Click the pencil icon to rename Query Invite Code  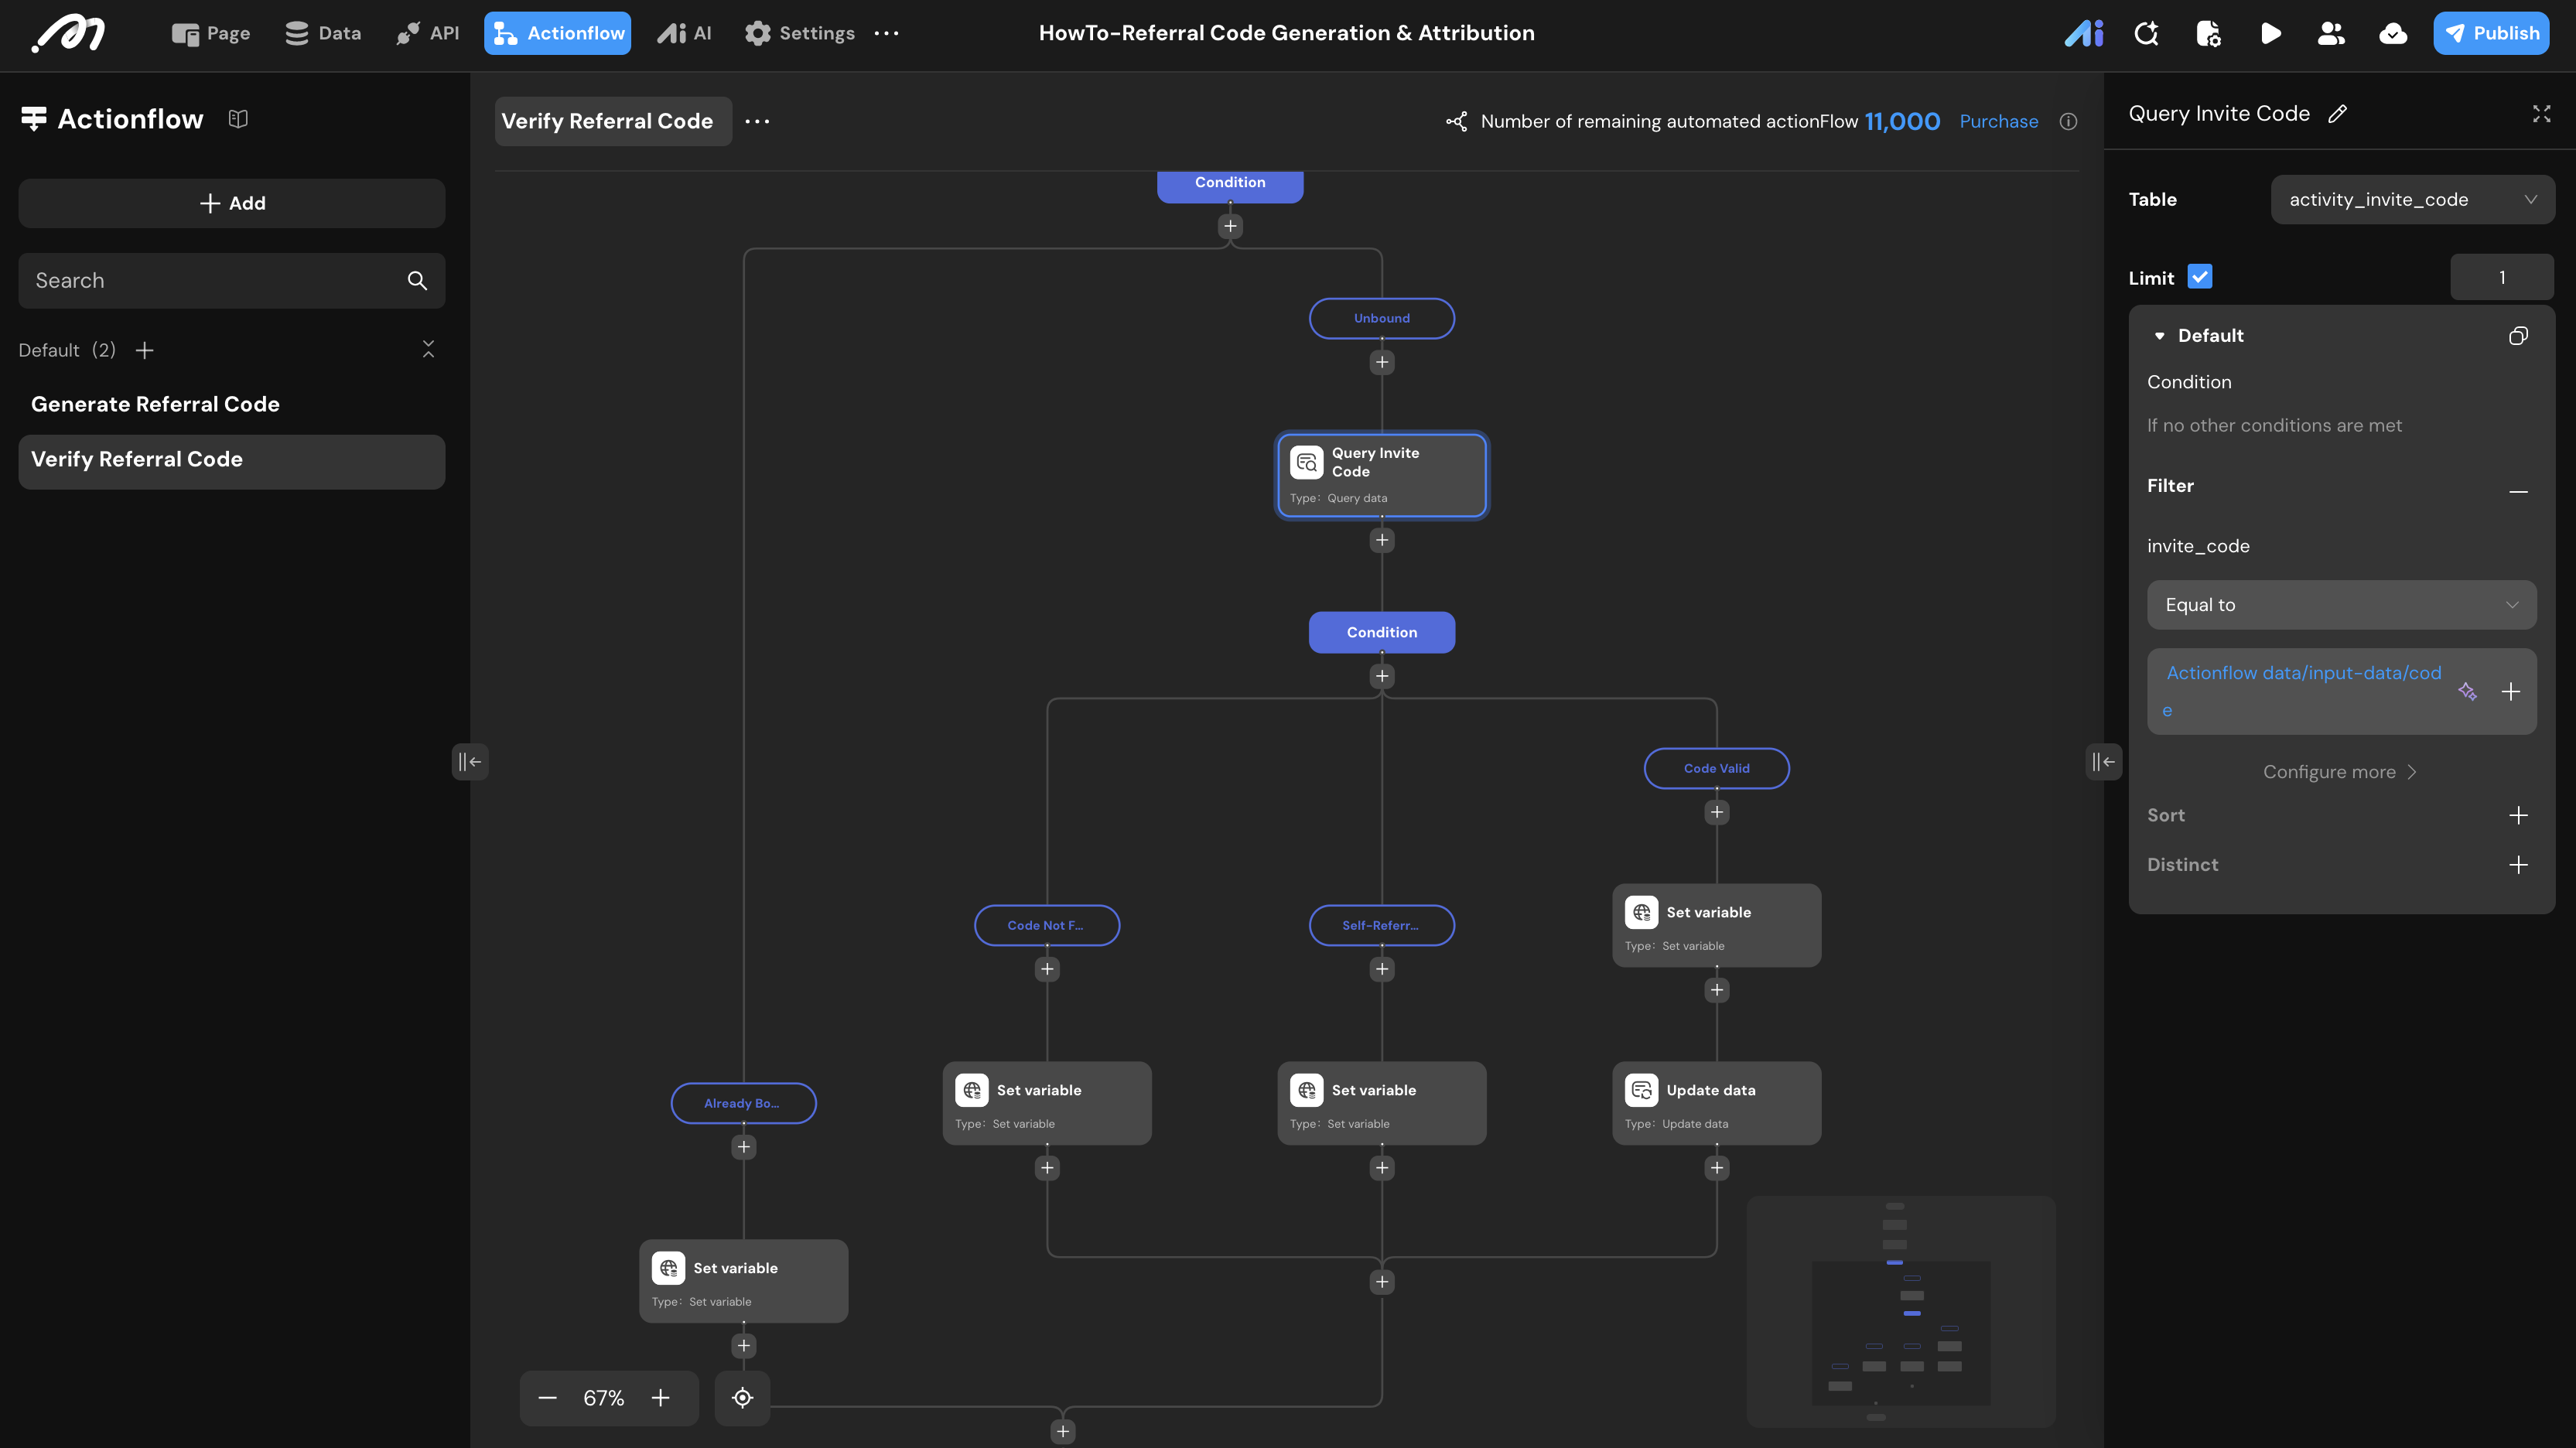pos(2337,114)
